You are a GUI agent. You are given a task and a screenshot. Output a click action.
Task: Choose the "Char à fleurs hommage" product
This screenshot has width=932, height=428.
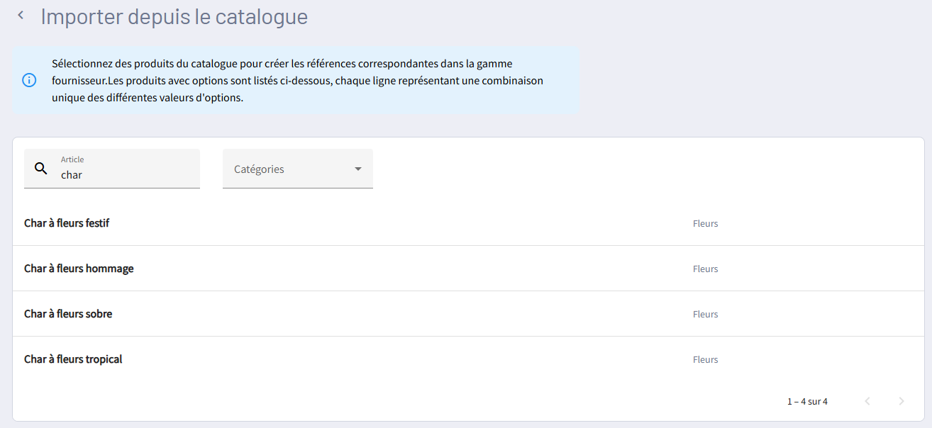point(79,269)
